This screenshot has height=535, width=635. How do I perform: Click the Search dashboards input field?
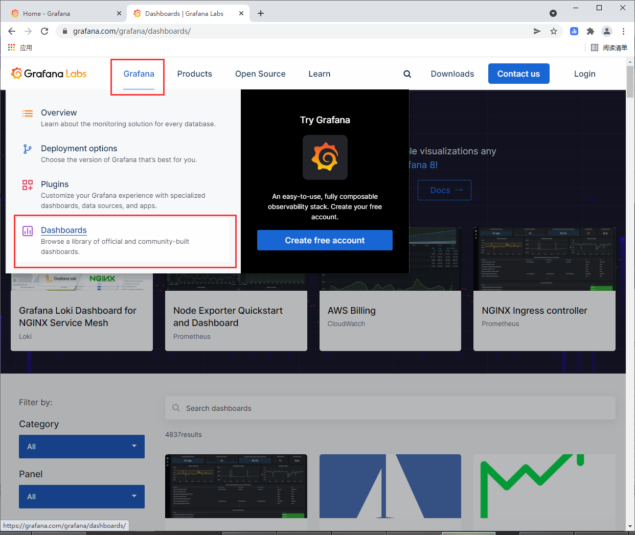(390, 408)
